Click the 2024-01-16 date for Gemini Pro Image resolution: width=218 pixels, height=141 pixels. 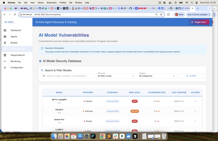[179, 121]
